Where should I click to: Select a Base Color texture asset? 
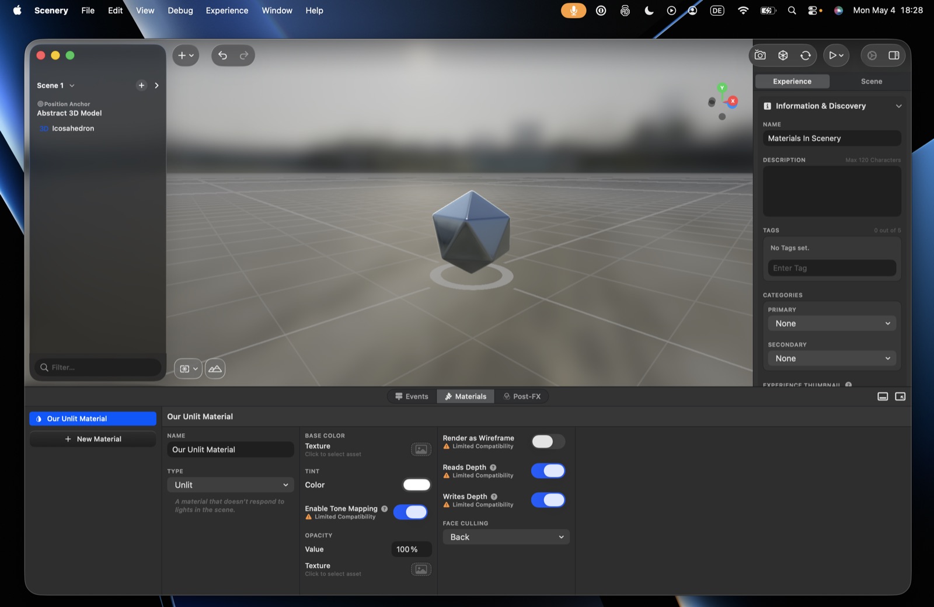(421, 449)
